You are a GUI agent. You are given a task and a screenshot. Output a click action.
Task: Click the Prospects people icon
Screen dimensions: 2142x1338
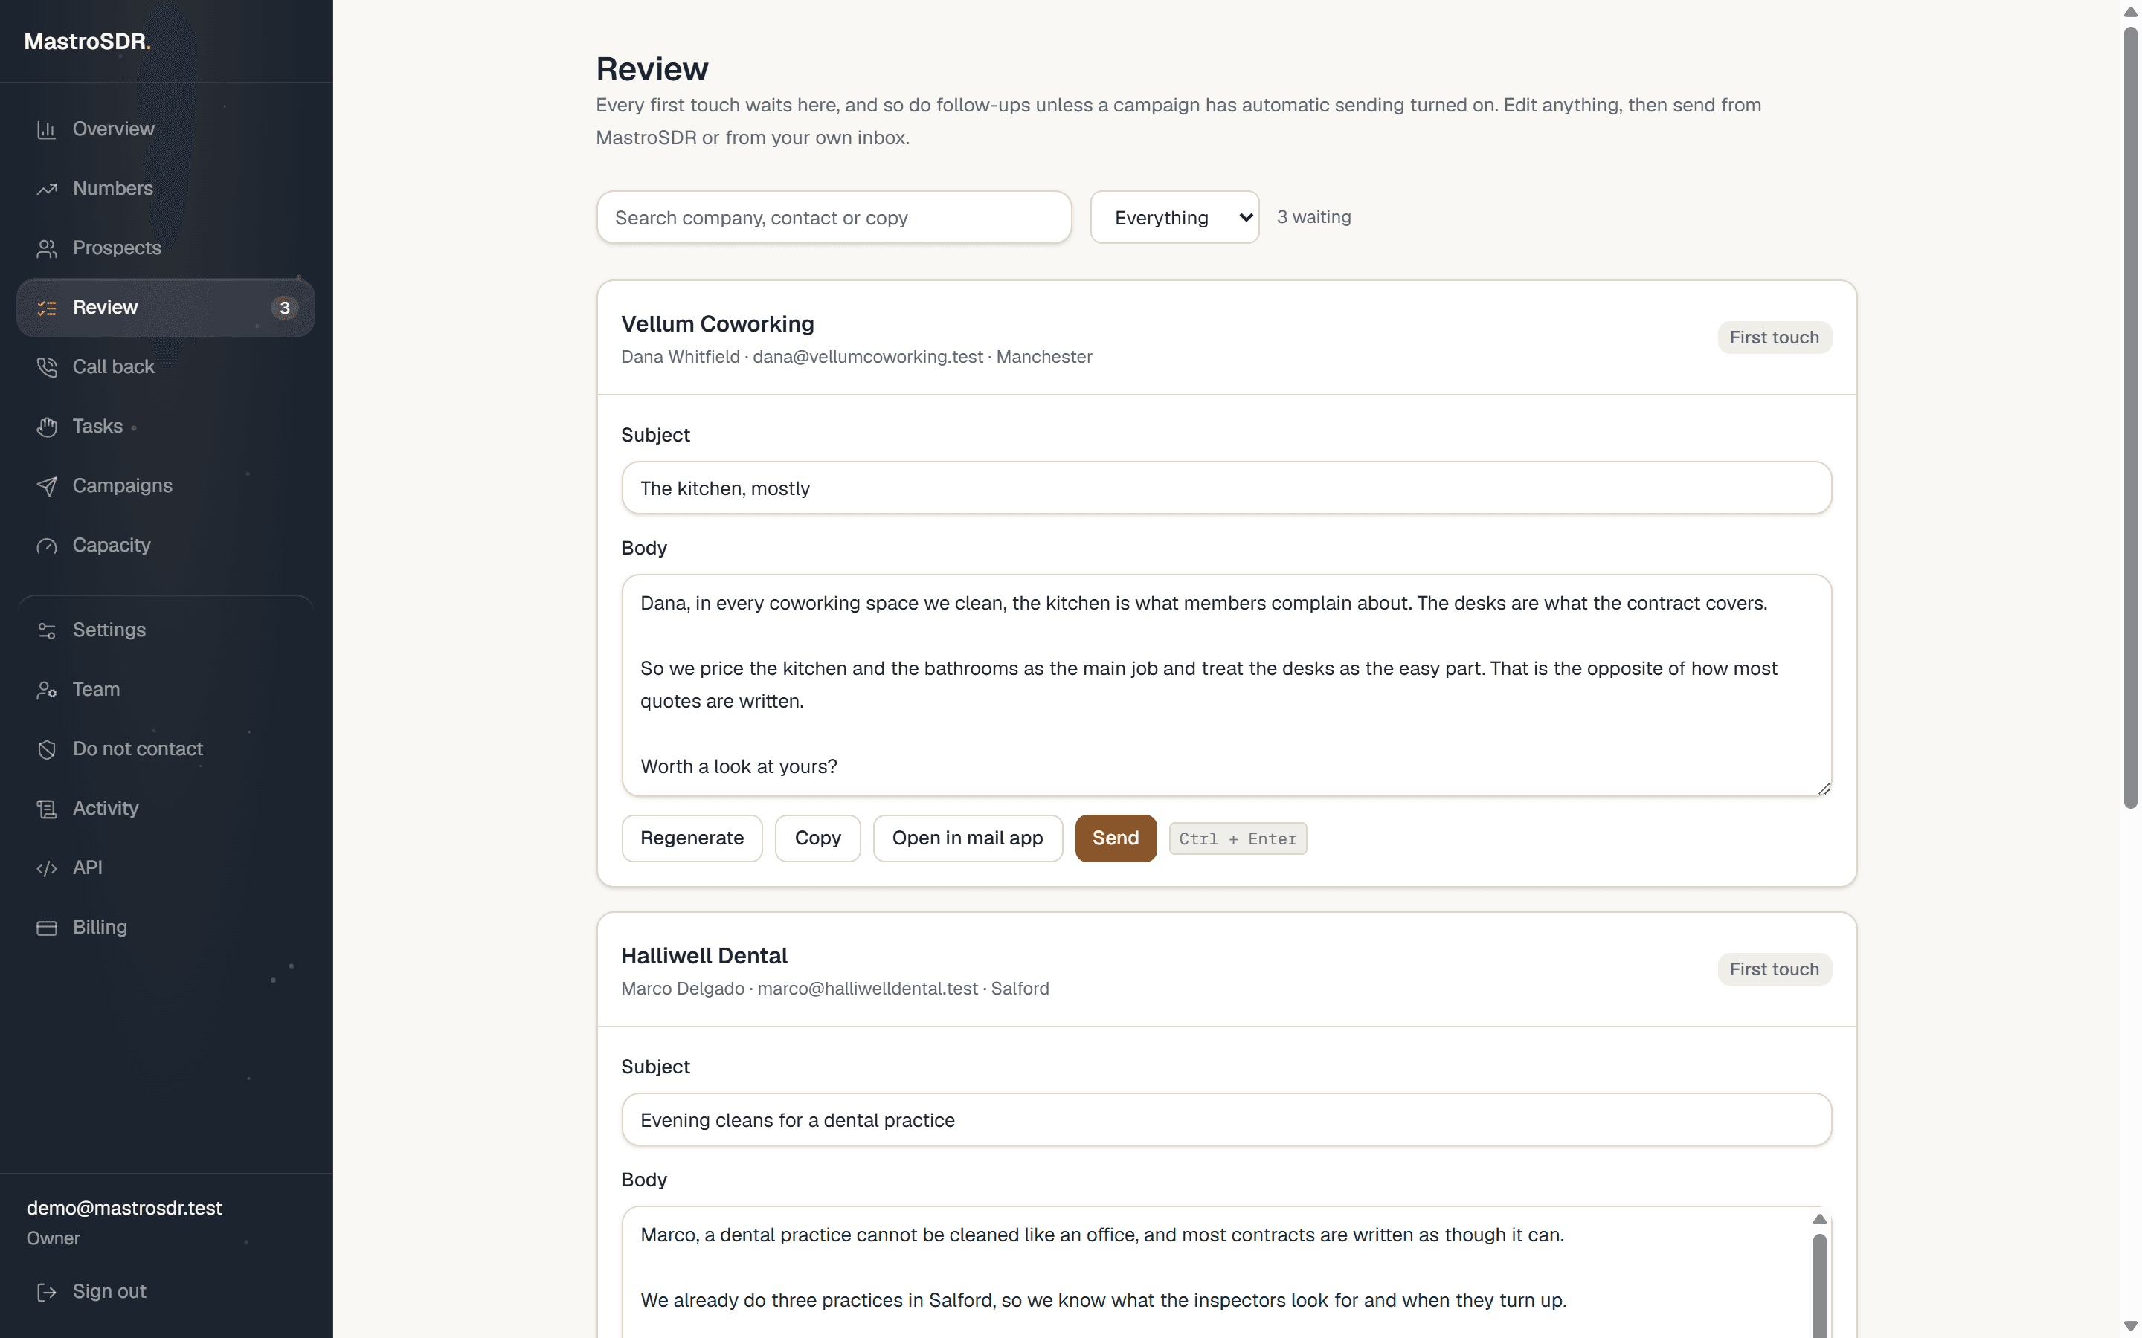(x=47, y=248)
